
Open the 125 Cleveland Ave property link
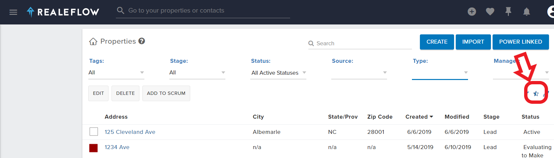click(x=130, y=132)
